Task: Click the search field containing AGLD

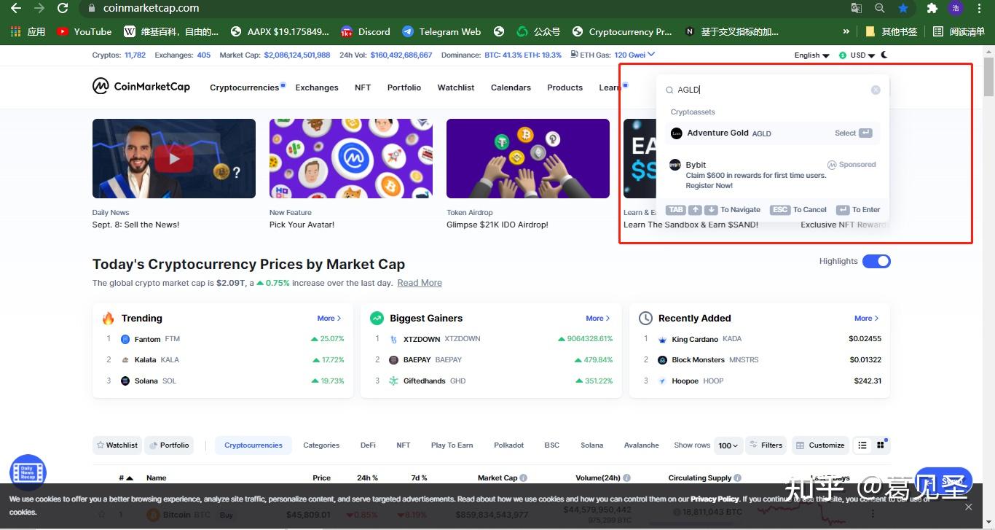Action: pos(771,90)
